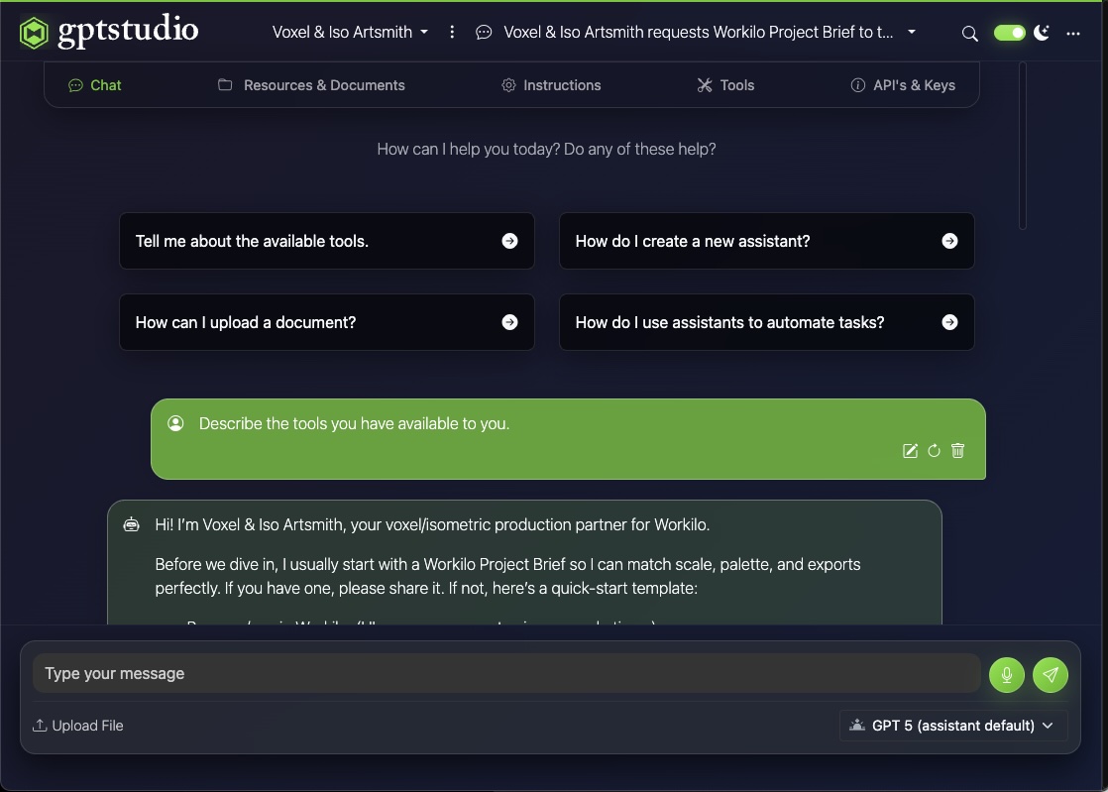
Task: Edit the user message with pencil icon
Action: (x=910, y=451)
